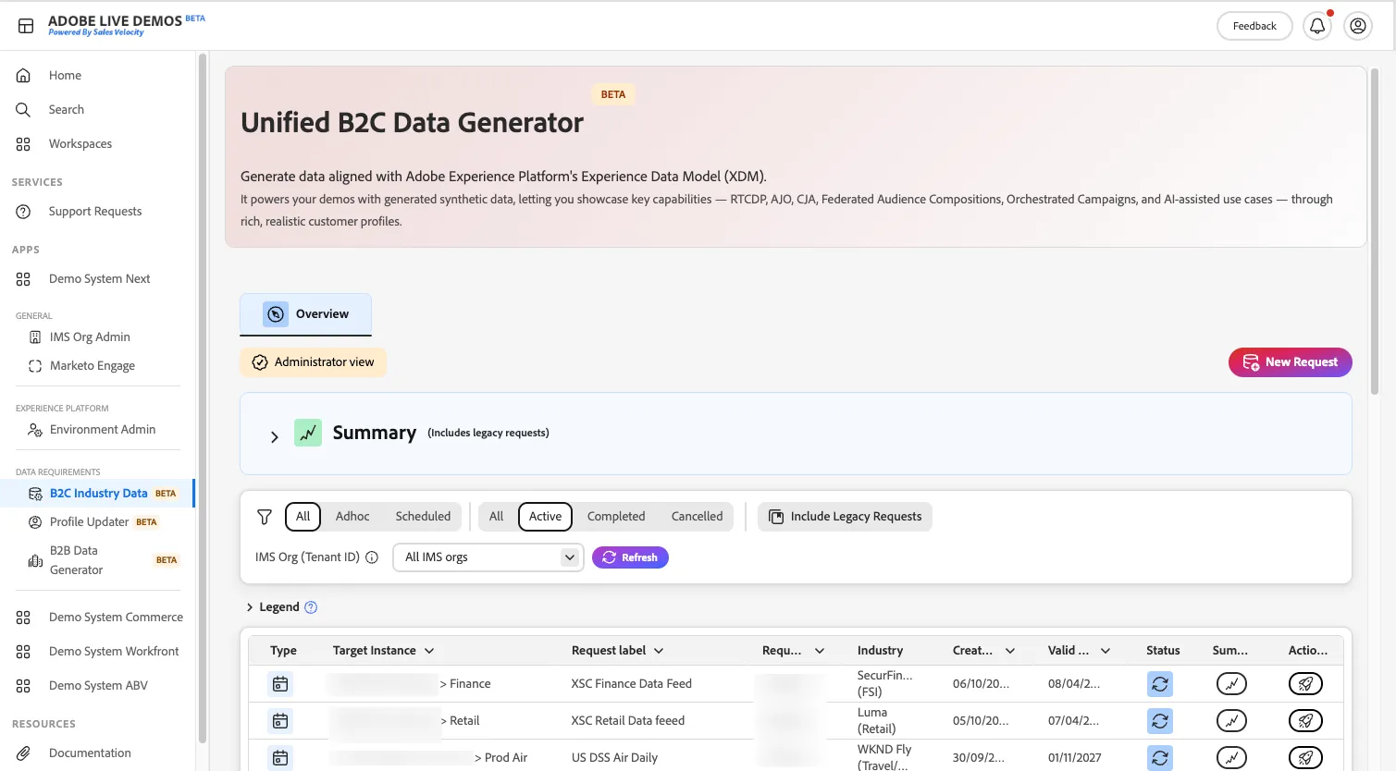Click the scheduled calendar icon in the Finance row
The image size is (1396, 771).
[280, 684]
